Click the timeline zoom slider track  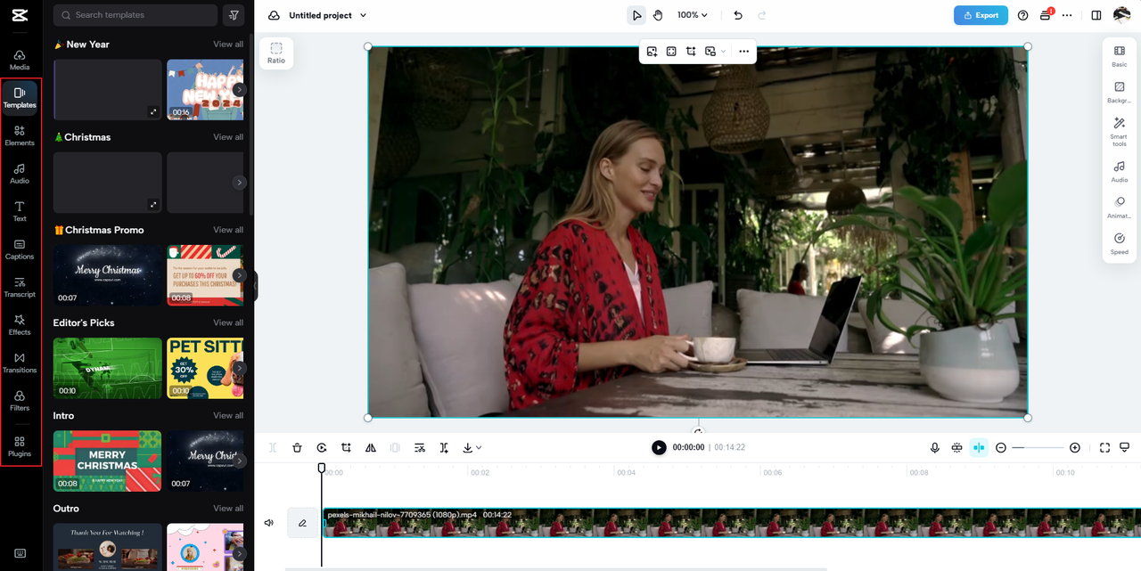[x=1038, y=448]
